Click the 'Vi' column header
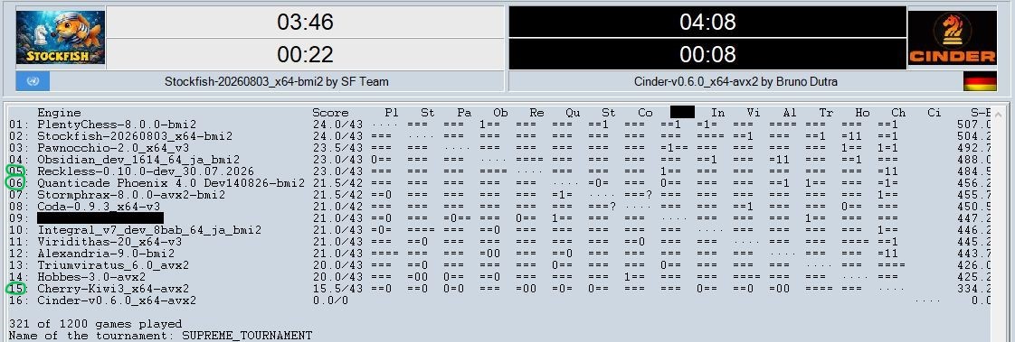 click(x=754, y=113)
